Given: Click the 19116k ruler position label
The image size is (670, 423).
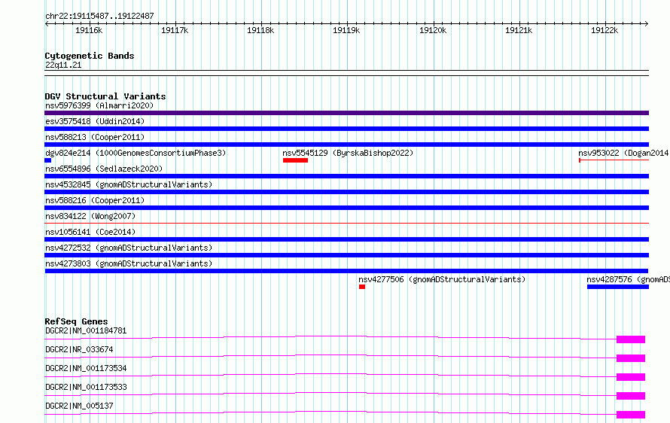Looking at the screenshot, I should click(x=89, y=30).
